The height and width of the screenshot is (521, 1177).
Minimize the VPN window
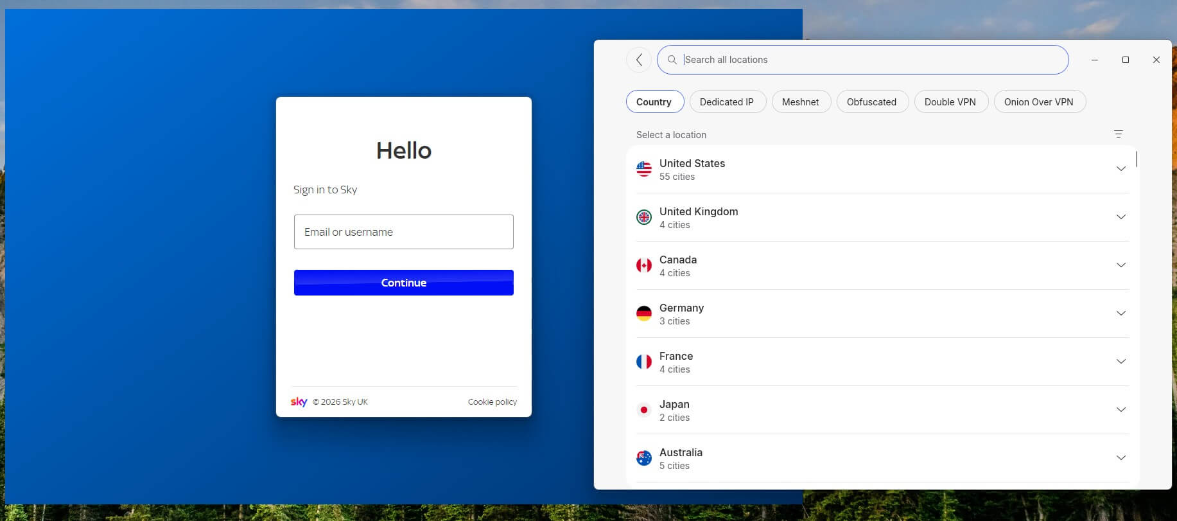tap(1095, 60)
